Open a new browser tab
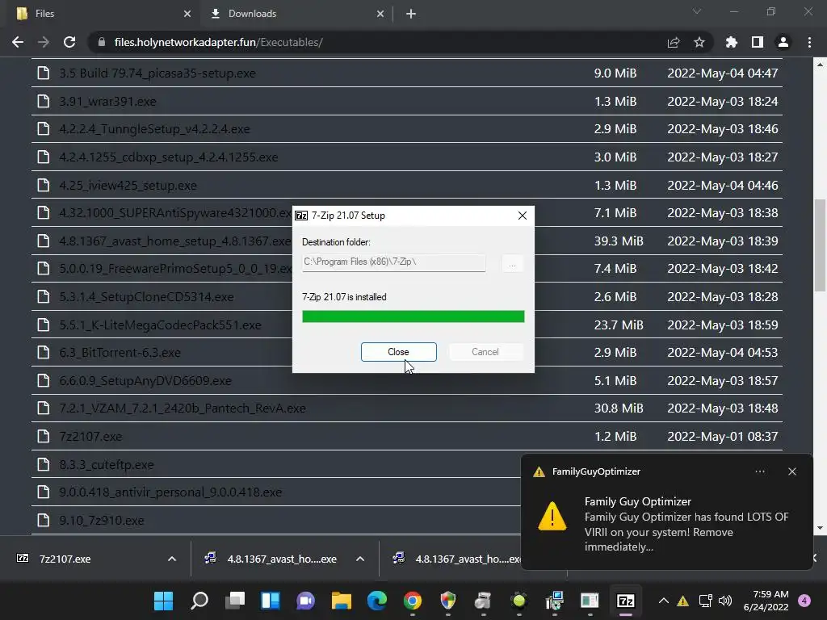This screenshot has width=827, height=620. pos(411,15)
